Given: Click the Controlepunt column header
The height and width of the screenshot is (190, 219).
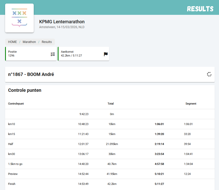Looking at the screenshot, I should pos(16,104).
